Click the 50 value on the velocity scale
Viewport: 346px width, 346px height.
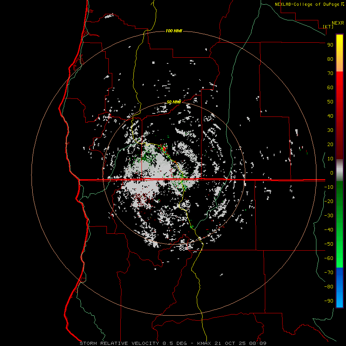(330, 102)
